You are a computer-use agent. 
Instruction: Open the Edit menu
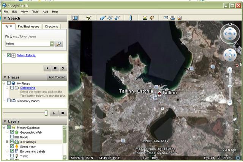coord(14,12)
